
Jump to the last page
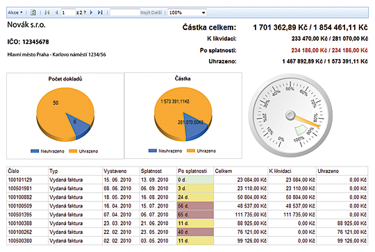click(100, 12)
